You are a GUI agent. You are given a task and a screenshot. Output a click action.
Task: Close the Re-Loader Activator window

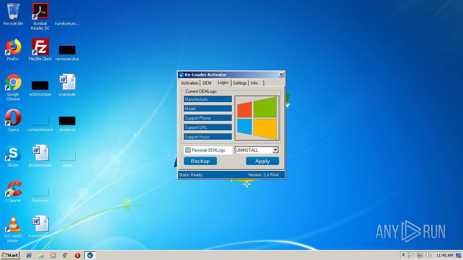[281, 75]
